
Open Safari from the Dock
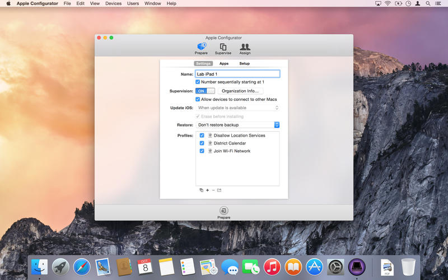pos(82,267)
